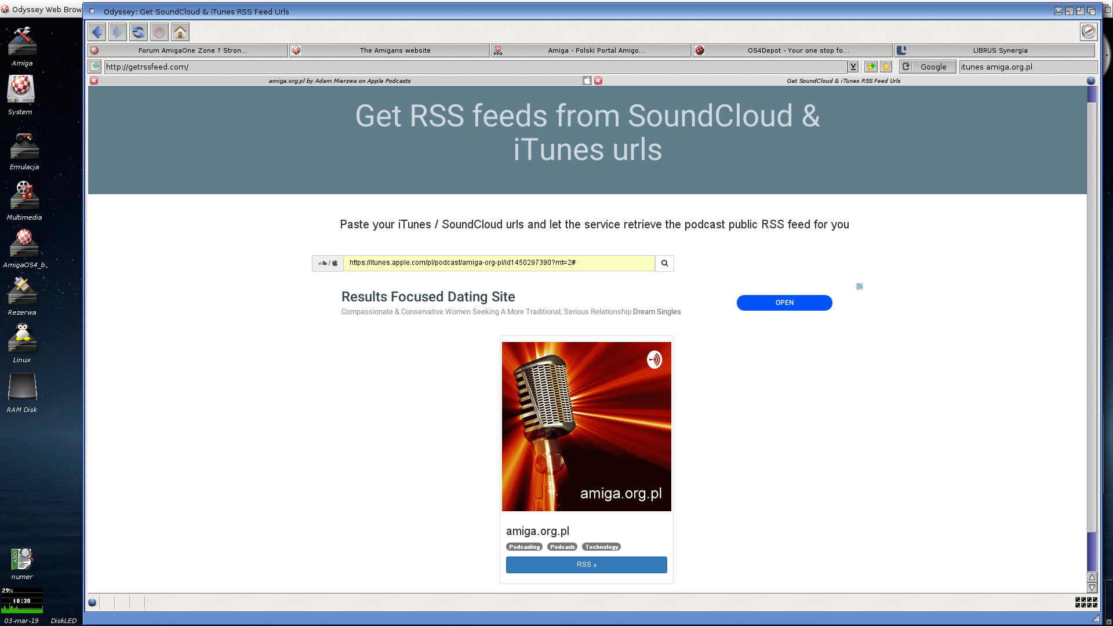Open The Amigans website bookmark
The width and height of the screenshot is (1113, 626).
[x=390, y=50]
